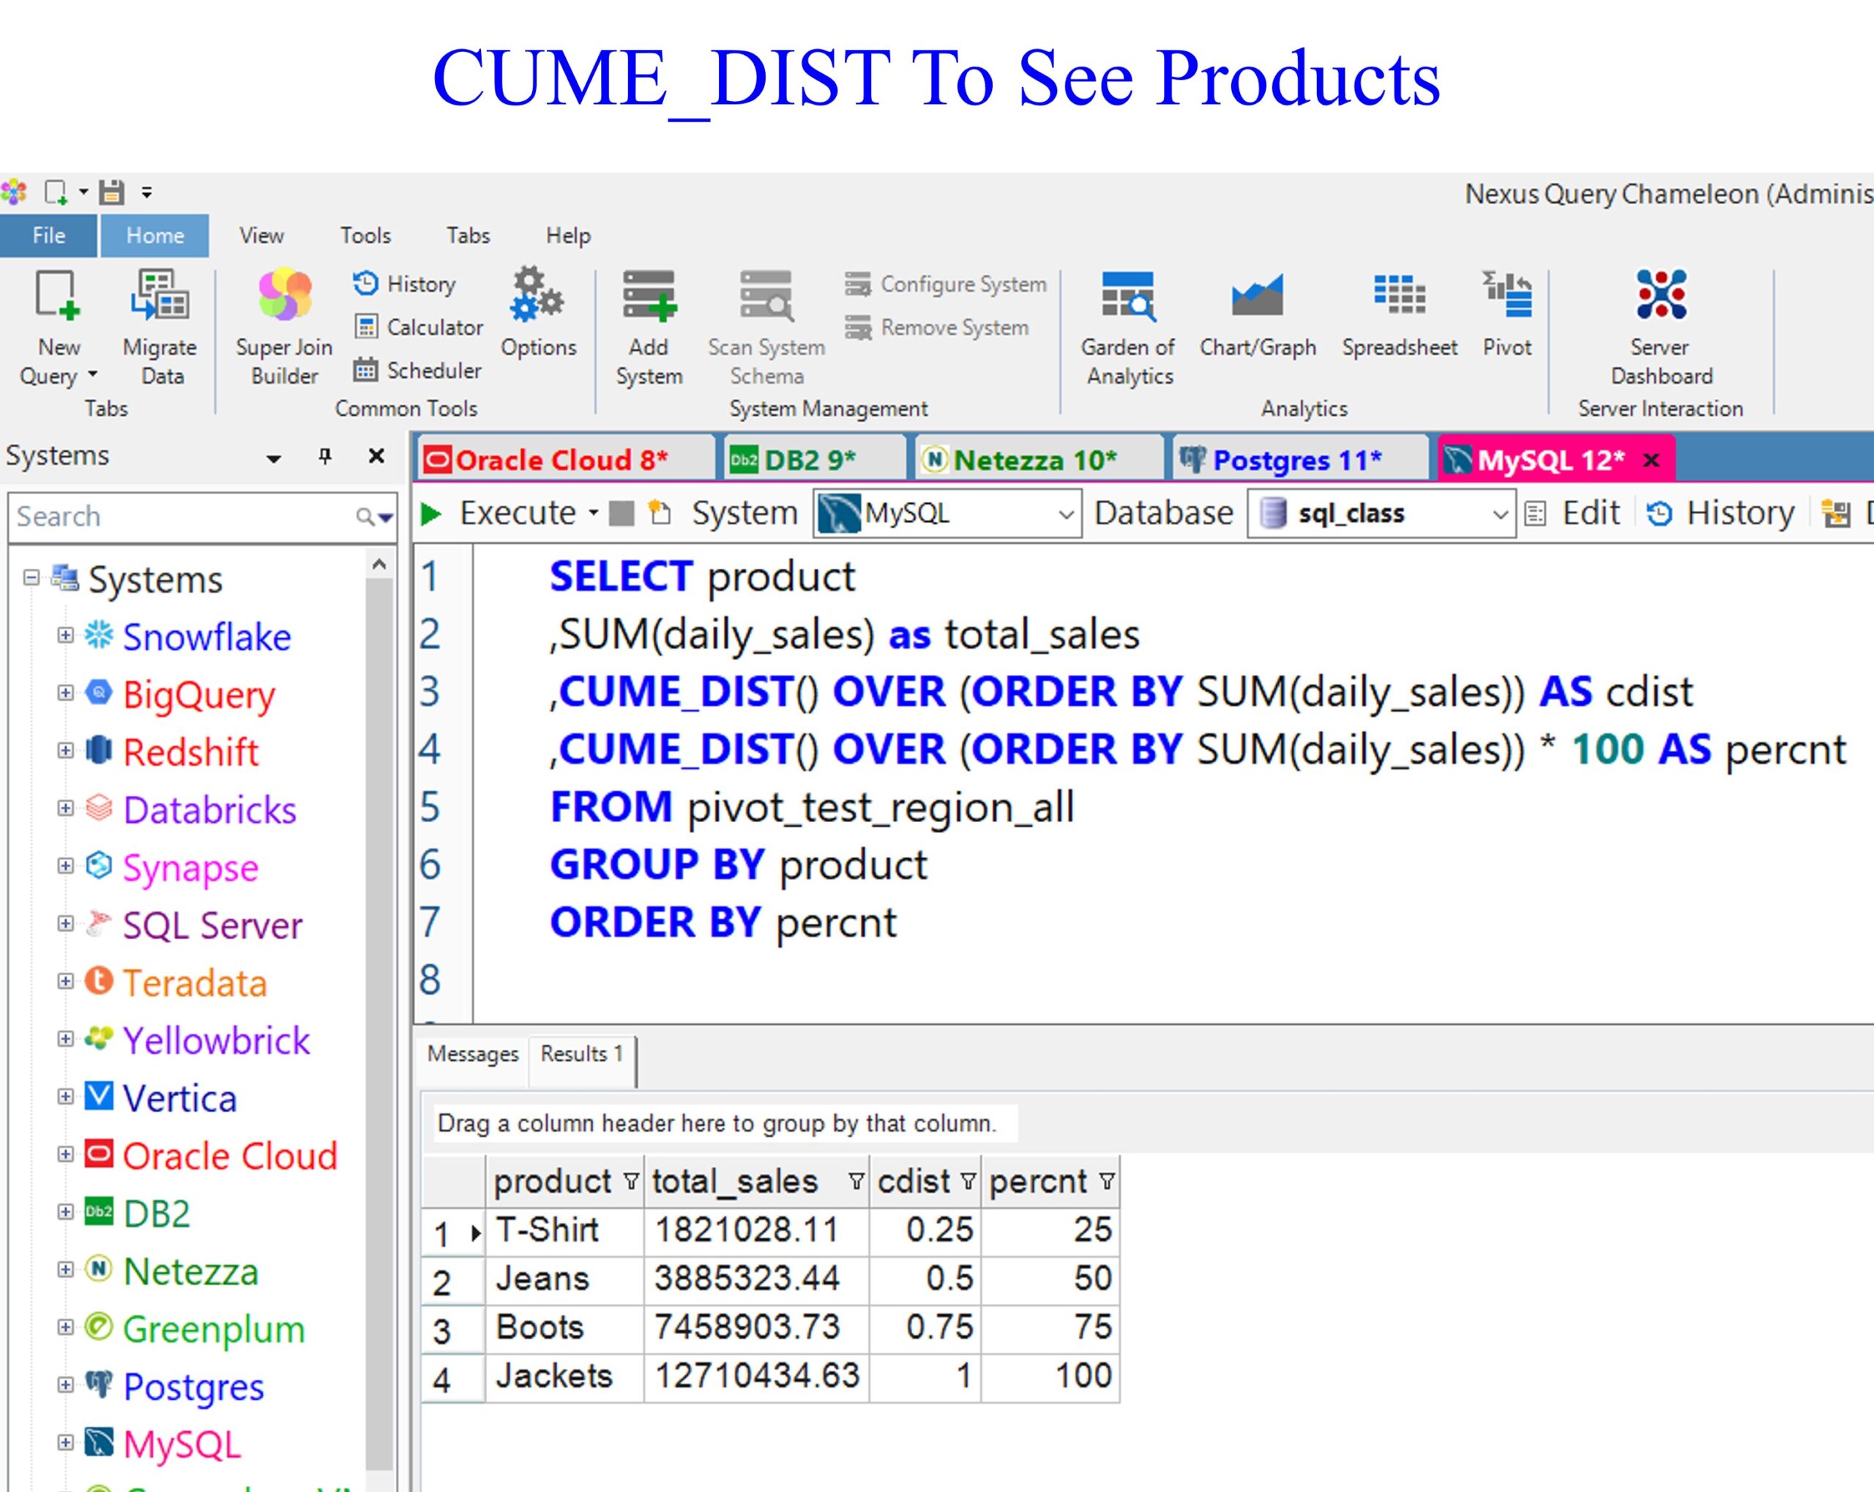Screen dimensions: 1874x1492
Task: Open the Database sql_class dropdown
Action: tap(1498, 514)
